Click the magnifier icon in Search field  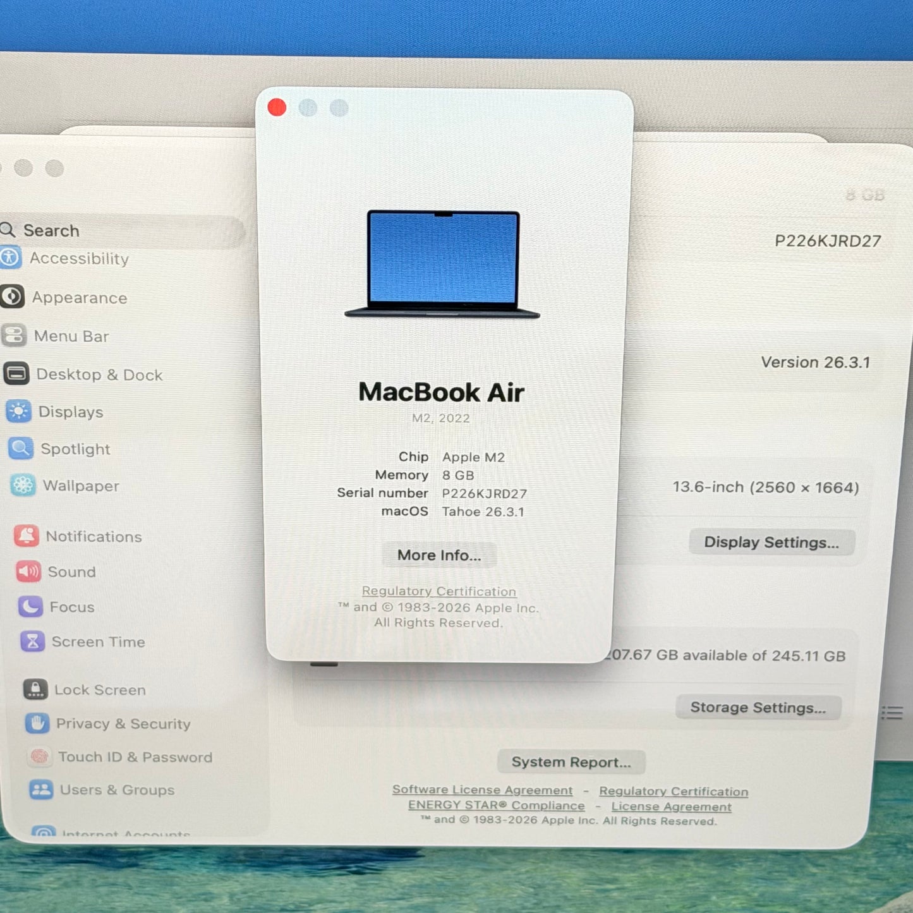(7, 229)
